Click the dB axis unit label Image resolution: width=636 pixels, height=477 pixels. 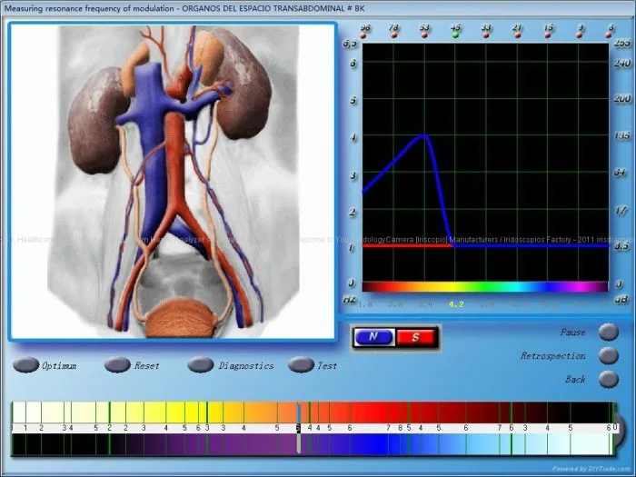click(x=621, y=300)
